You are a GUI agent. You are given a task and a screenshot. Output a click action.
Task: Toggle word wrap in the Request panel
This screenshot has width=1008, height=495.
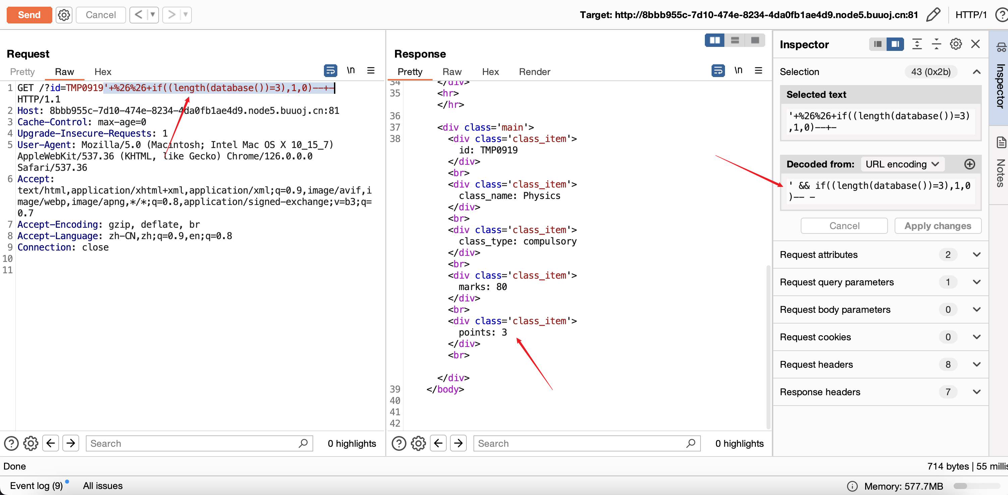coord(331,71)
